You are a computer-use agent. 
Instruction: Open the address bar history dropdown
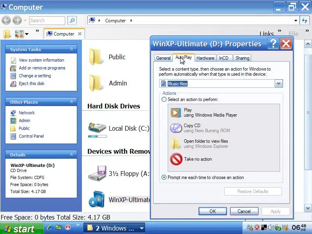pos(296,21)
